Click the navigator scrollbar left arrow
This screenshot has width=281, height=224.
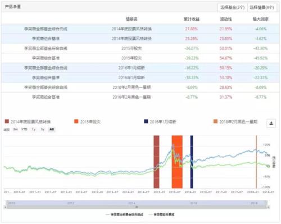click(5, 207)
